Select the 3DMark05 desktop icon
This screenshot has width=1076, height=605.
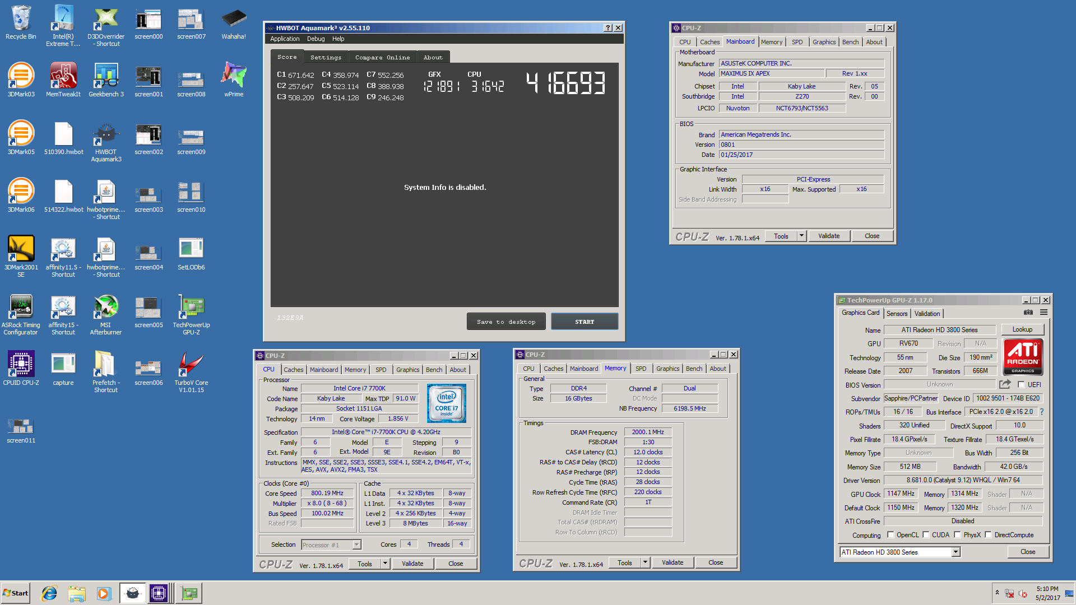pyautogui.click(x=21, y=138)
